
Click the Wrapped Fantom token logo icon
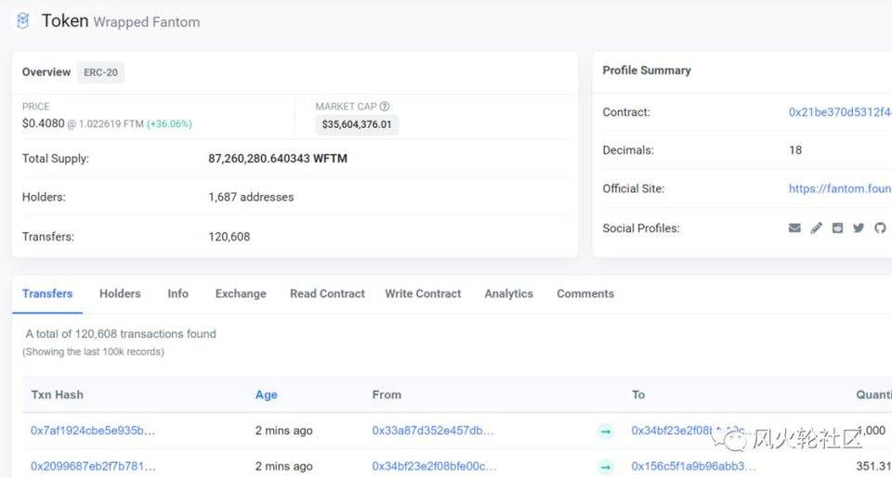click(x=22, y=21)
